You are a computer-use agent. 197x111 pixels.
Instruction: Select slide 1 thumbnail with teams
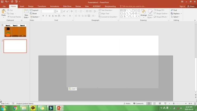15,31
